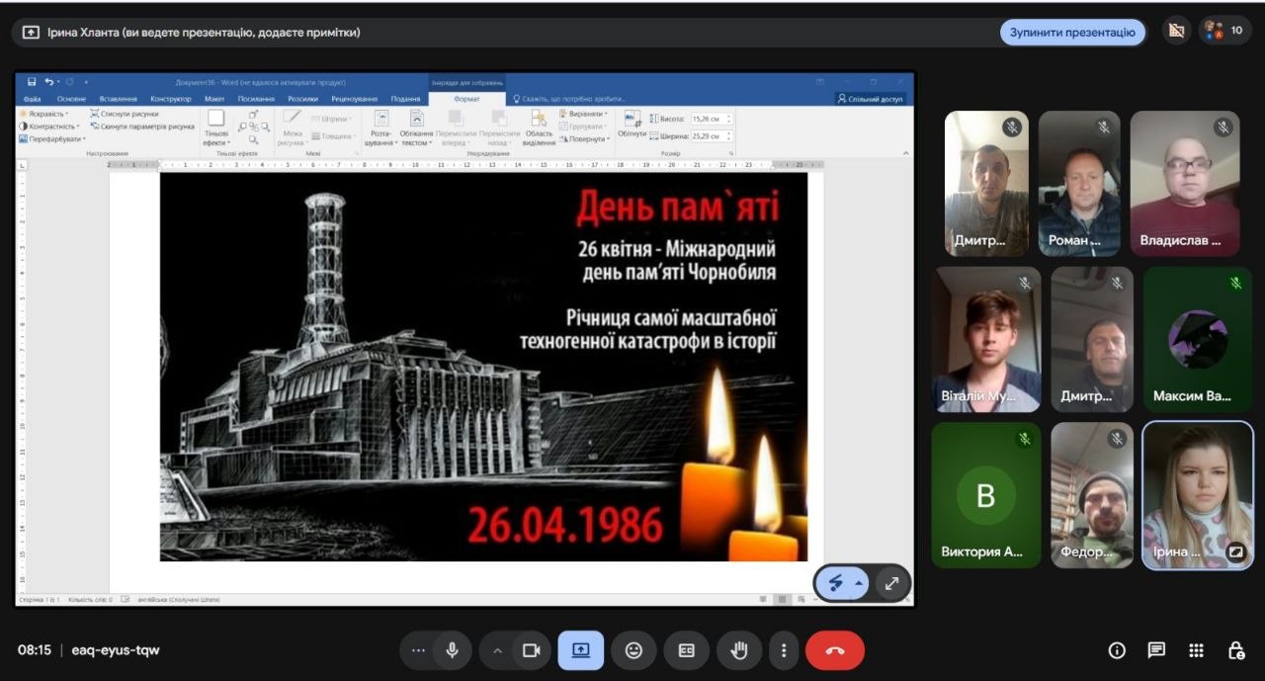Select Ірина participant video tile
The height and width of the screenshot is (681, 1265).
pyautogui.click(x=1197, y=496)
